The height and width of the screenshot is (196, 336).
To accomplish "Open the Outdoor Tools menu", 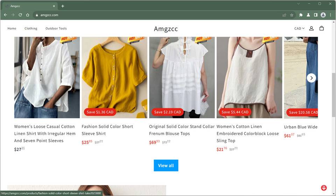I will click(56, 28).
